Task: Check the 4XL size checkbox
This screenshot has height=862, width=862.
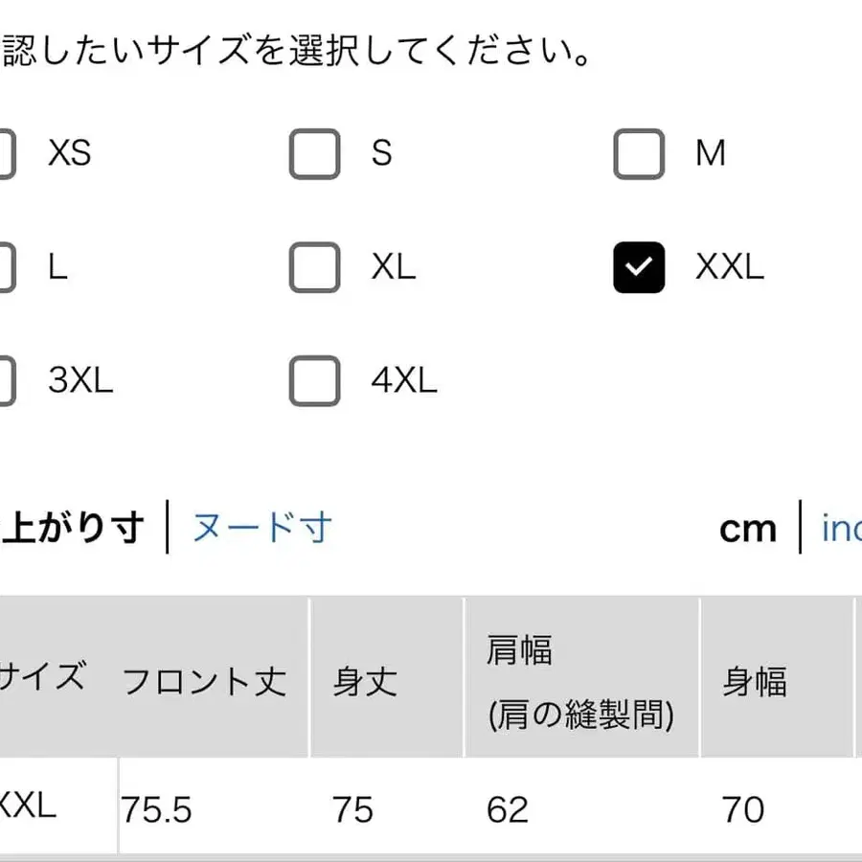Action: 313,381
